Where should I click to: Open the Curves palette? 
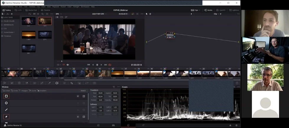coord(42,83)
